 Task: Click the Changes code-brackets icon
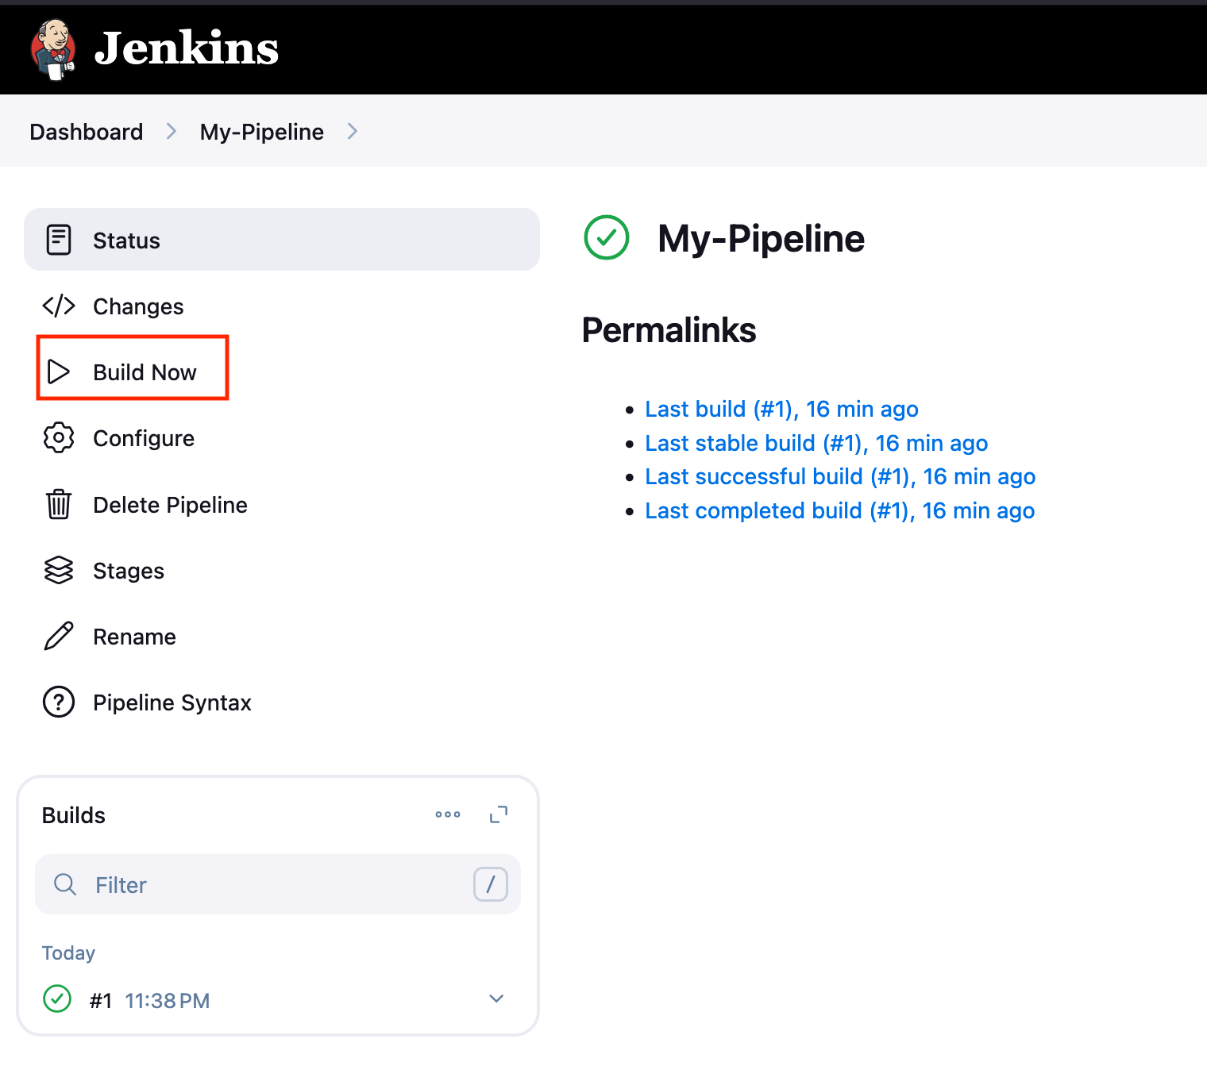[59, 306]
